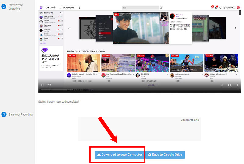The height and width of the screenshot is (164, 244).
Task: Click inside the Twitch search field
Action: click(140, 7)
